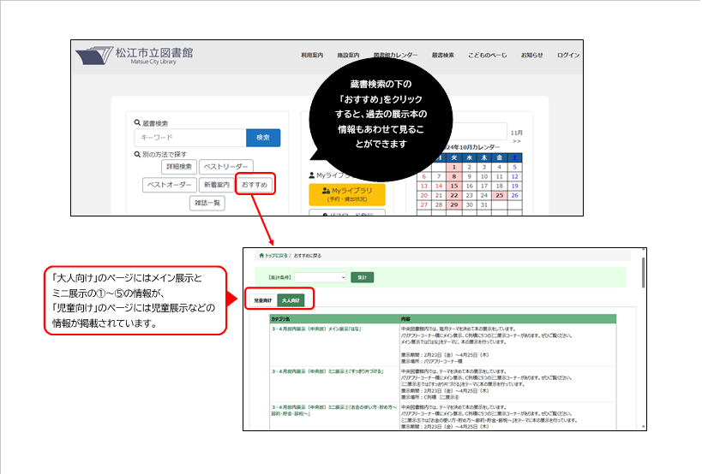Click the home icon by トップに戻る

click(261, 256)
